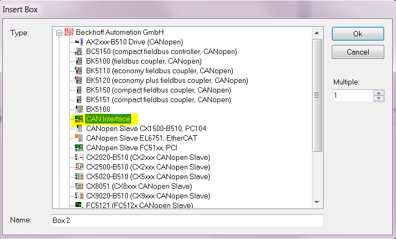Screen dimensions: 396x239
Task: Select CX2020-B510 CANopen Slave entry
Action: [x=148, y=158]
